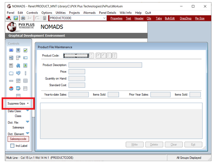
Task: Select the check box control tool
Action: (25, 50)
